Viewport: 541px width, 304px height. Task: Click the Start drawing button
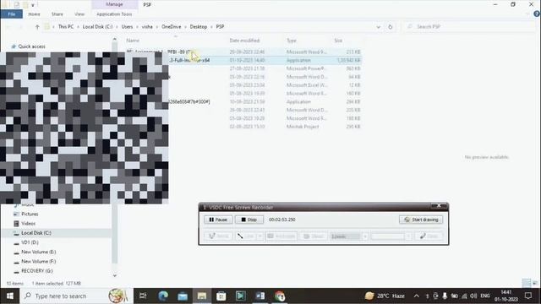tap(421, 220)
